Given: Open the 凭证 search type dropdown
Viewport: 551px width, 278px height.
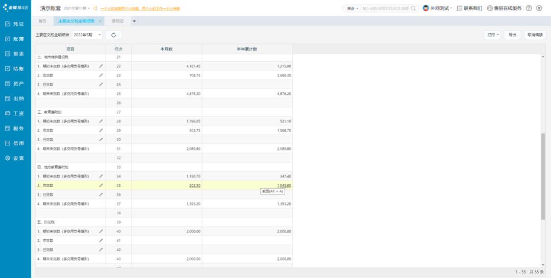Looking at the screenshot, I should click(353, 8).
